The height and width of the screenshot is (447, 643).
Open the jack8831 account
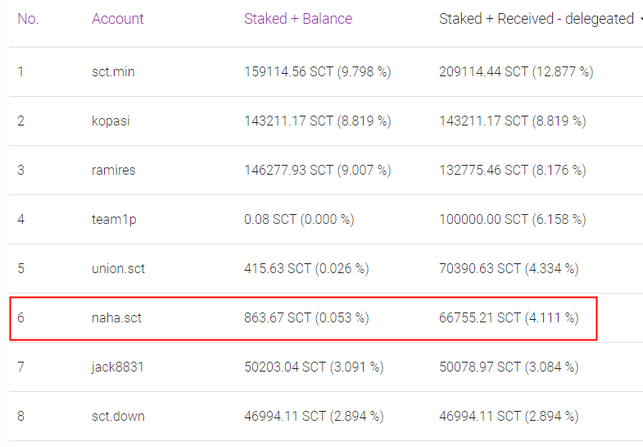point(118,367)
